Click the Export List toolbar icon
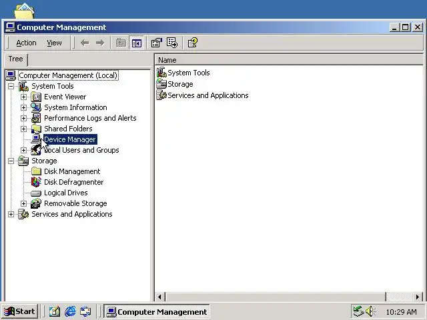Image resolution: width=427 pixels, height=320 pixels. pyautogui.click(x=172, y=43)
